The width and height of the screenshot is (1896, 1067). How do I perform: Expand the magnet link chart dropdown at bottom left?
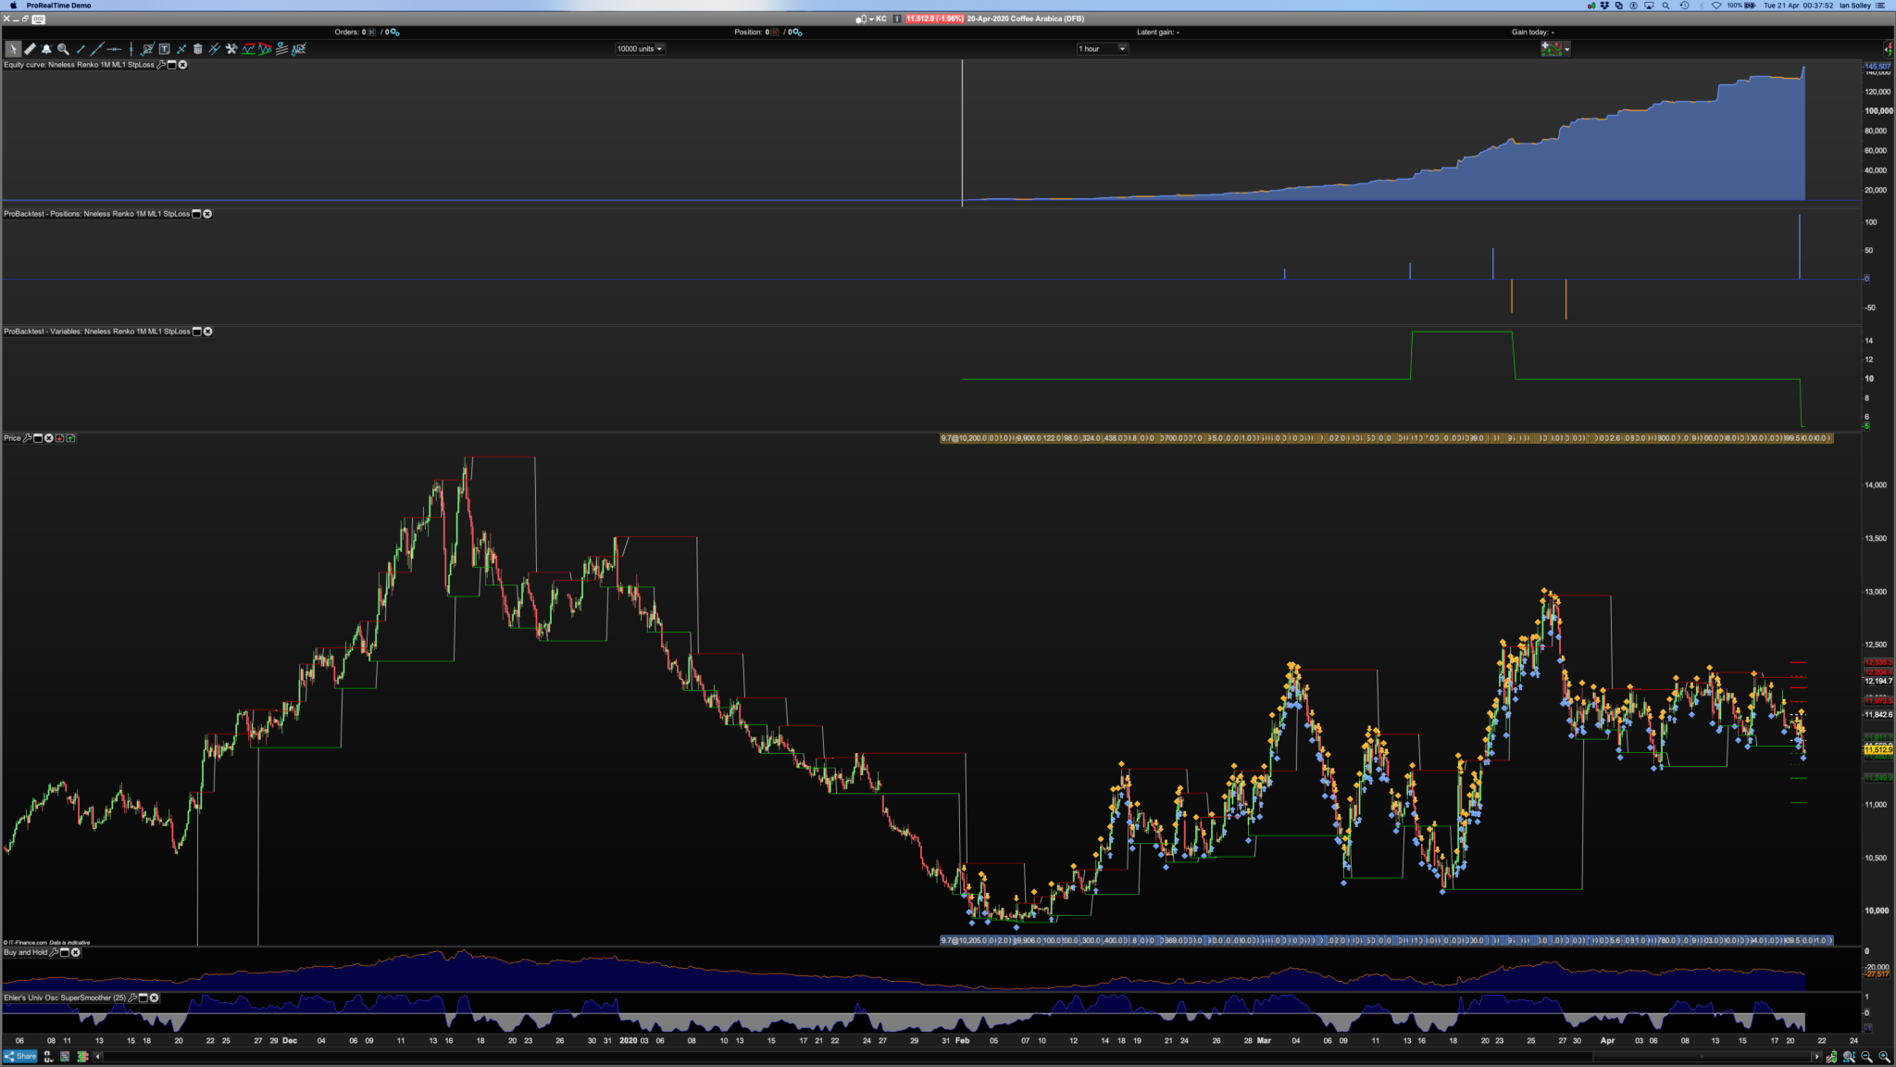click(x=47, y=1057)
